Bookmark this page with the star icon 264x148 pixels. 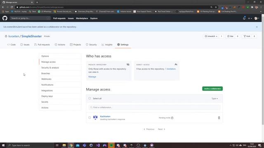(x=216, y=7)
